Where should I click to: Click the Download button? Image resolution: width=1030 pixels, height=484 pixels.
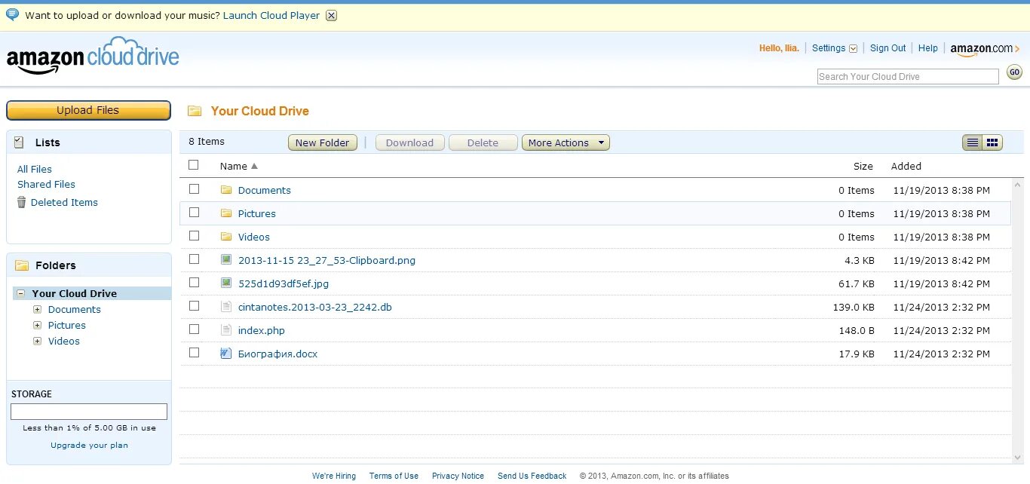click(410, 142)
